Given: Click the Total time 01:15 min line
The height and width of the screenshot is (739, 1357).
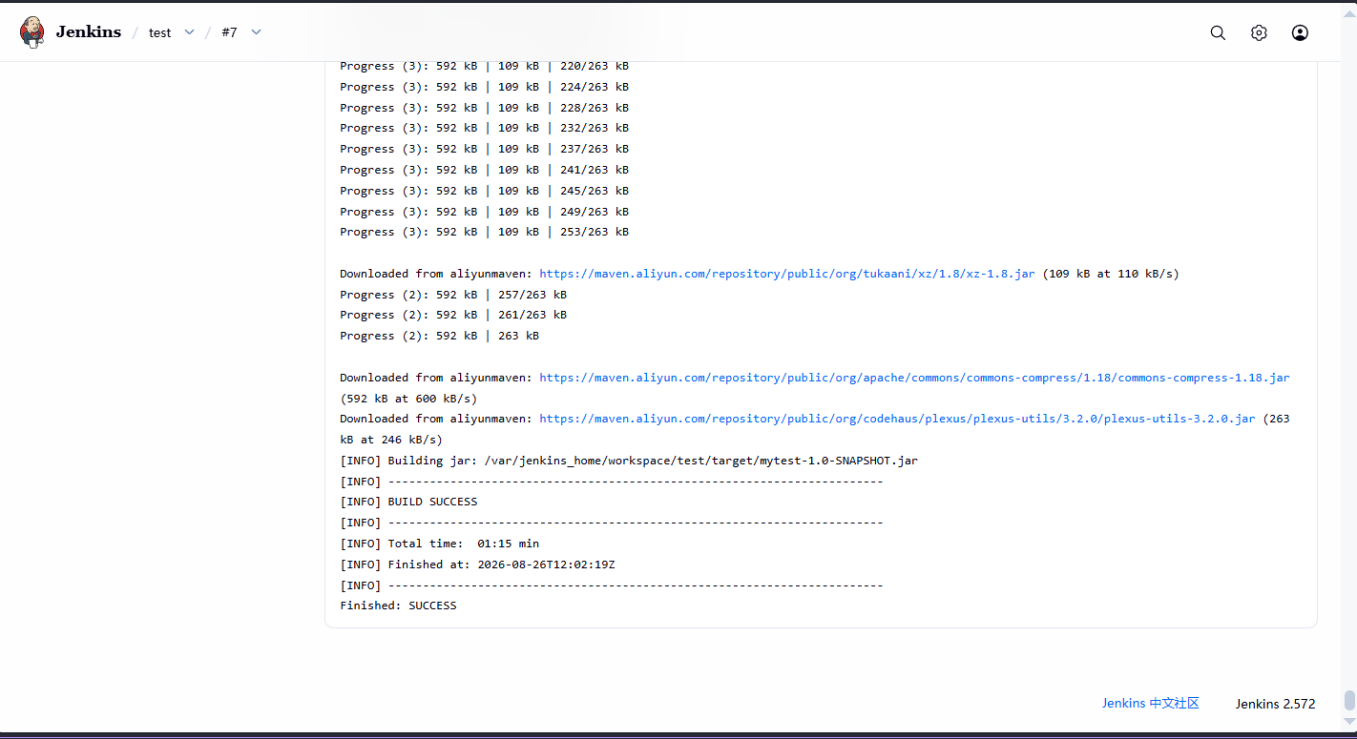Looking at the screenshot, I should (439, 544).
